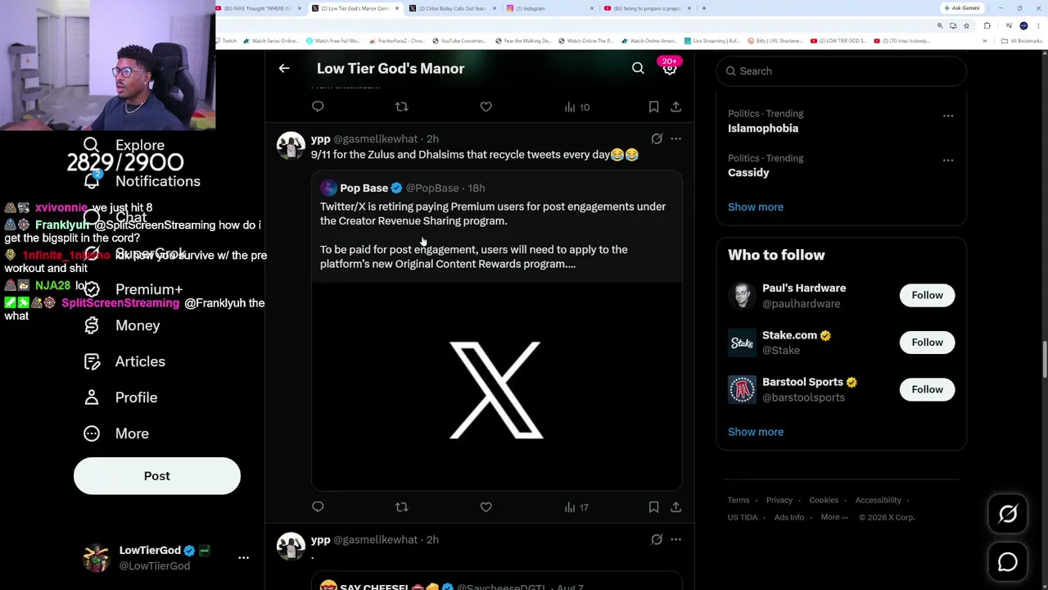Open the Chrome profile avatar menu
The height and width of the screenshot is (590, 1048).
pyautogui.click(x=1023, y=25)
